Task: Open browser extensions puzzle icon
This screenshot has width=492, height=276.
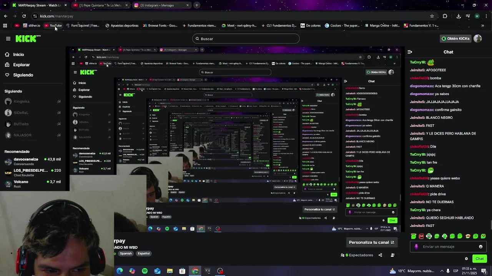Action: [x=445, y=16]
